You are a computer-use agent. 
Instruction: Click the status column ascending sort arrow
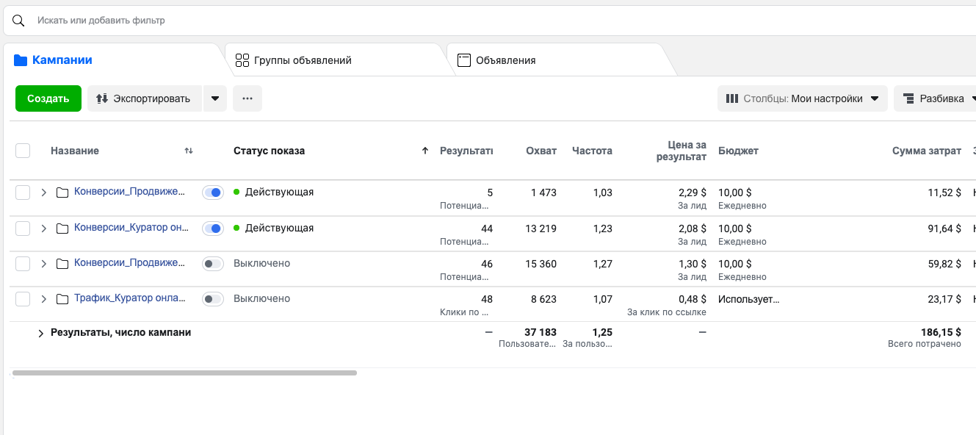click(424, 151)
